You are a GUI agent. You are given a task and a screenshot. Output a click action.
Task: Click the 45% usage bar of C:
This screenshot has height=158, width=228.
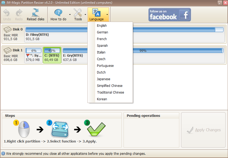(52, 51)
